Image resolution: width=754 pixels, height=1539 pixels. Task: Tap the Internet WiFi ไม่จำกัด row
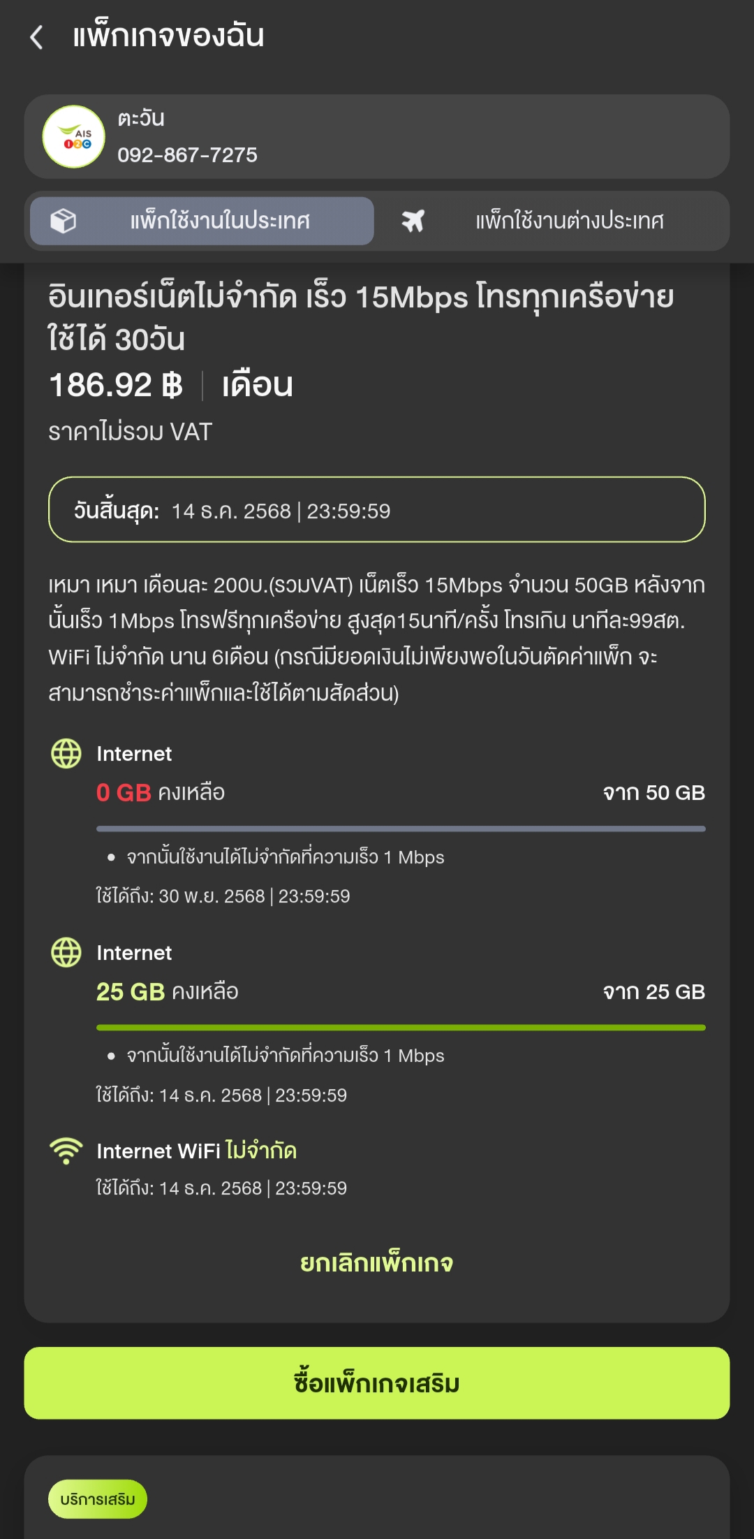197,1151
